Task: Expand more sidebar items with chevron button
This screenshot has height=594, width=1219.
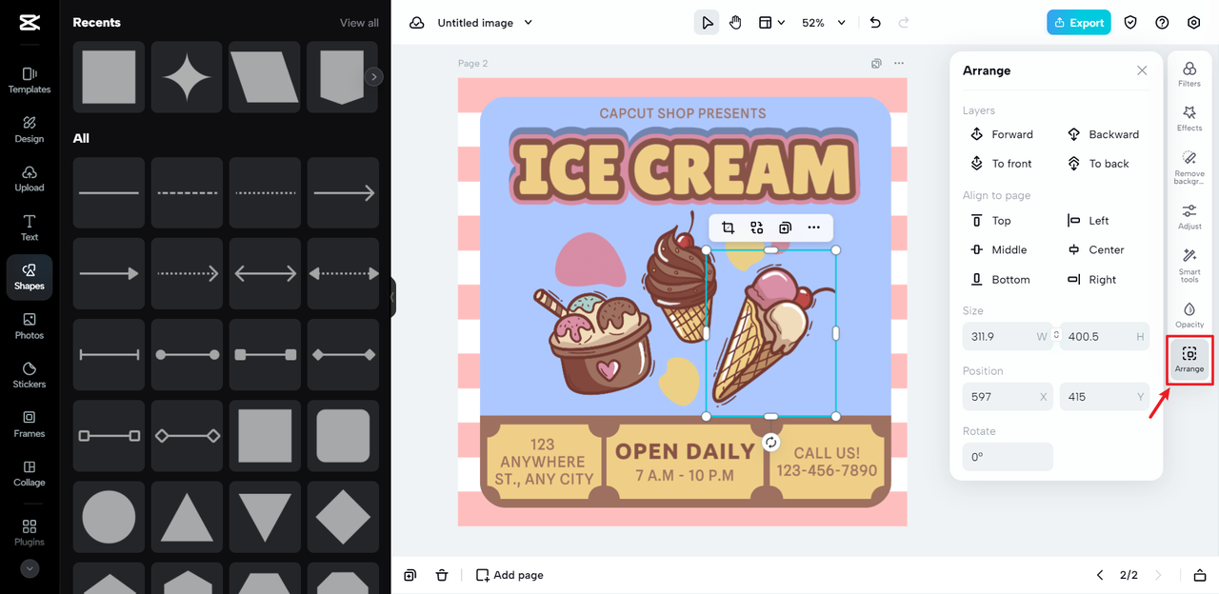Action: [30, 568]
